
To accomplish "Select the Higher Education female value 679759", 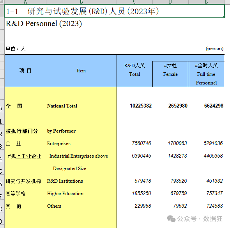I will (179, 193).
